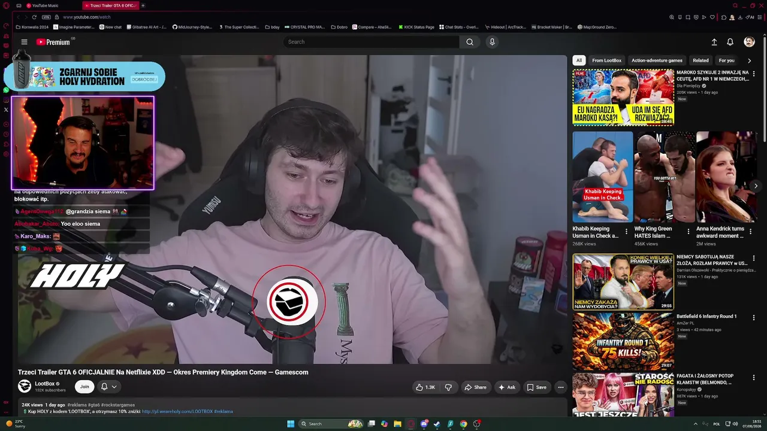Open Google Chrome from the taskbar
The width and height of the screenshot is (767, 431).
click(x=463, y=424)
